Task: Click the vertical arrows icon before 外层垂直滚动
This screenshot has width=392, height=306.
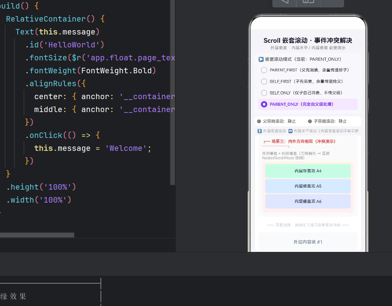Action: 259,131
